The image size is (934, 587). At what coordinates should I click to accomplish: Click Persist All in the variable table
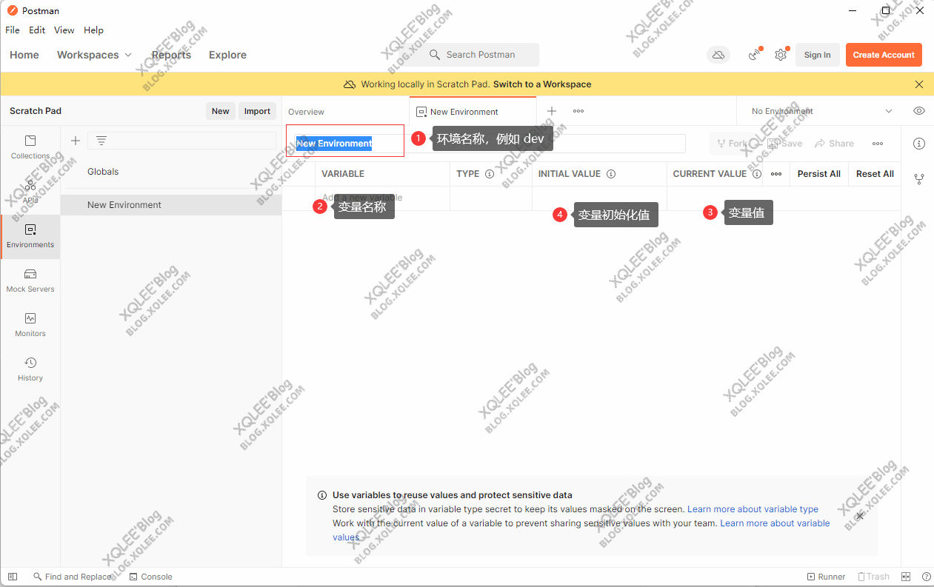[x=819, y=174]
